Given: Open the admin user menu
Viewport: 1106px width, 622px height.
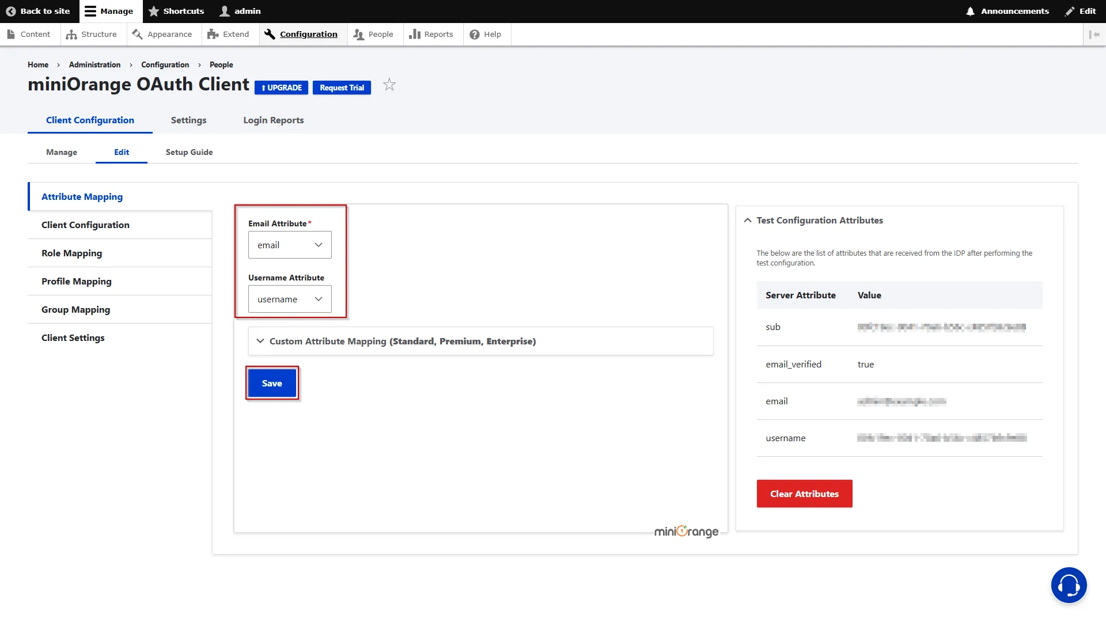Looking at the screenshot, I should point(240,11).
